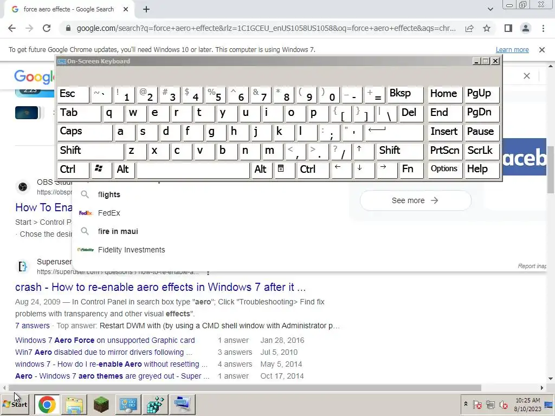Switch to Chrome in the taskbar

click(x=47, y=404)
